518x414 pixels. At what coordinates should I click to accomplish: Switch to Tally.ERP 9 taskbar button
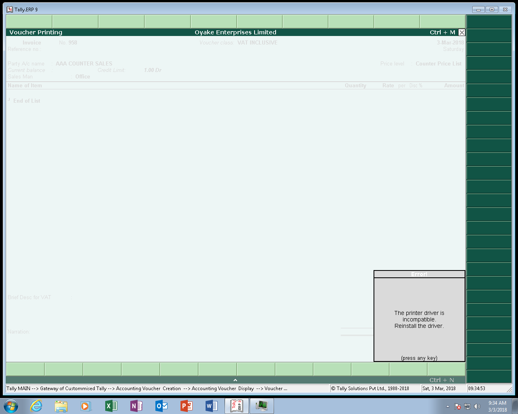237,406
